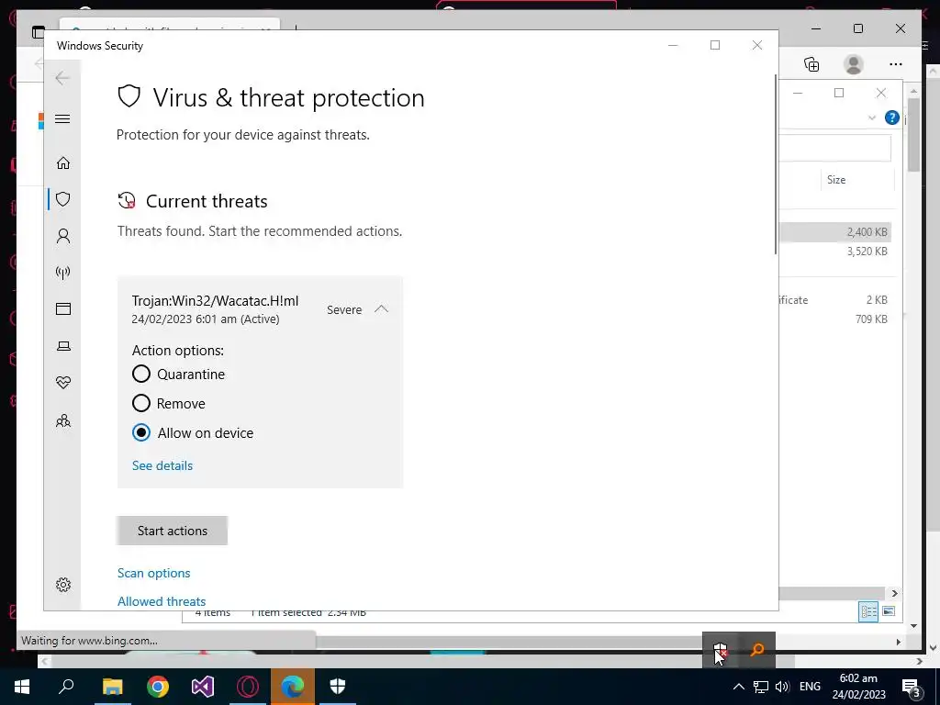Switch to Windows Security taskbar icon
940x705 pixels.
tap(338, 687)
